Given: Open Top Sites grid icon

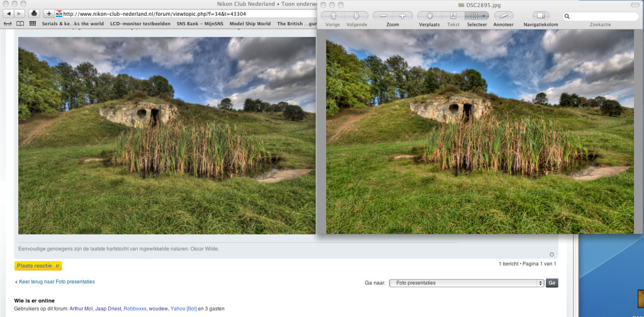Looking at the screenshot, I should point(33,24).
